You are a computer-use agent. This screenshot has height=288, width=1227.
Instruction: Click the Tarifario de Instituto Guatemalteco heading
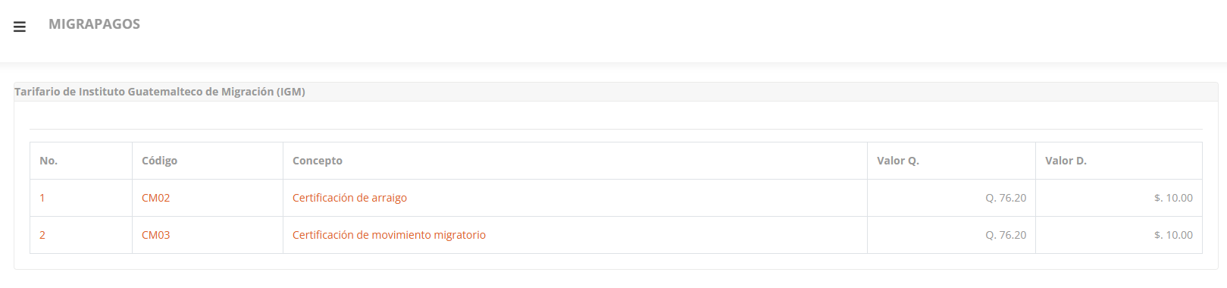tap(160, 92)
